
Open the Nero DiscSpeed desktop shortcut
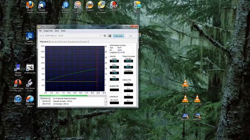[102, 7]
